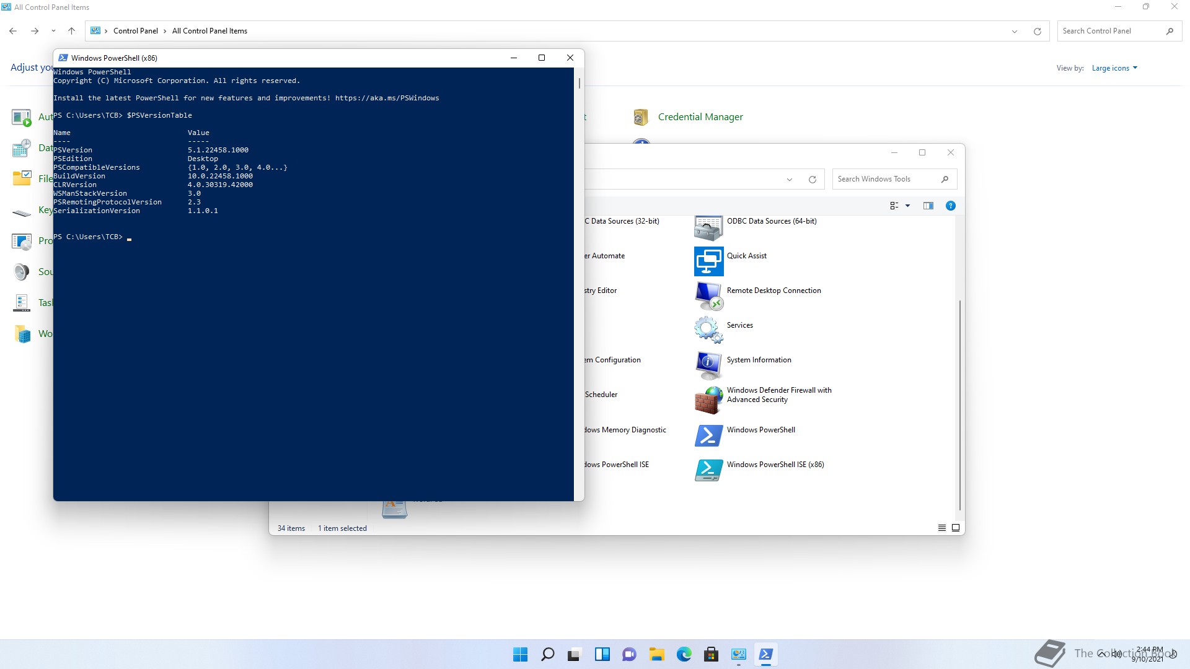
Task: Click the Windows Tools vertical scrollbar
Action: coord(959,405)
